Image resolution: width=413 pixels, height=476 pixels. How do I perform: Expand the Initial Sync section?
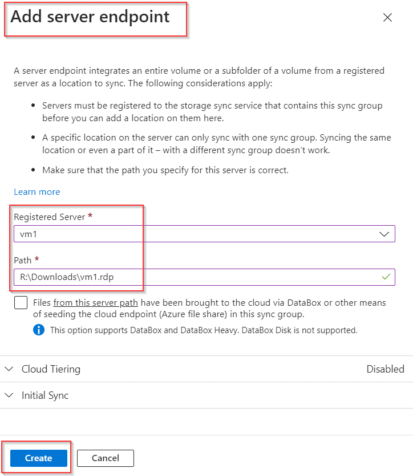(x=46, y=395)
